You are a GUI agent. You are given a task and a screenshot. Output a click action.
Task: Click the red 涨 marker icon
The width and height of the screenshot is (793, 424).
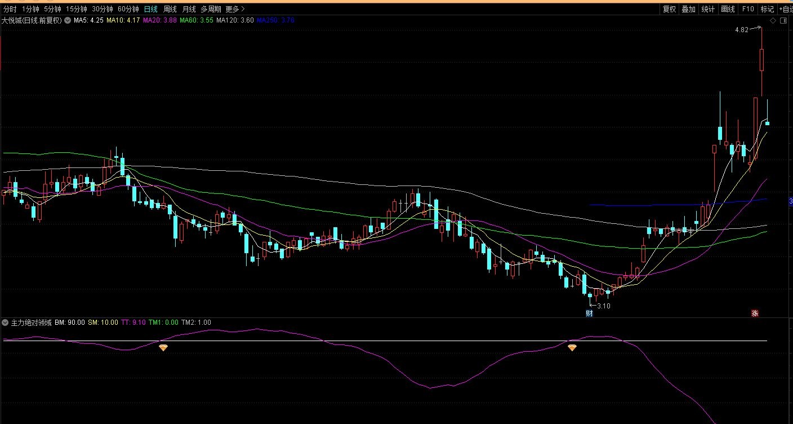click(755, 313)
